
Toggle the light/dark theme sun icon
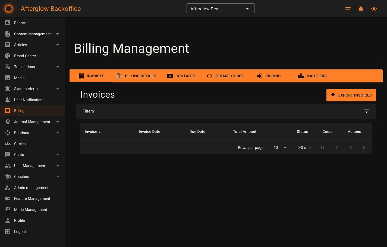(x=374, y=8)
